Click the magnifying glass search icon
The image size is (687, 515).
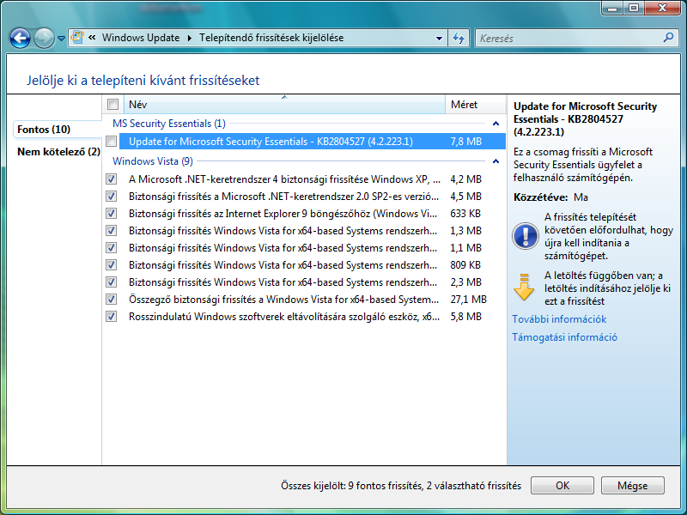(x=669, y=38)
